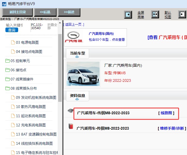Click the document icon of 09 发动机控制系统电路图
The image size is (187, 155).
13,97
